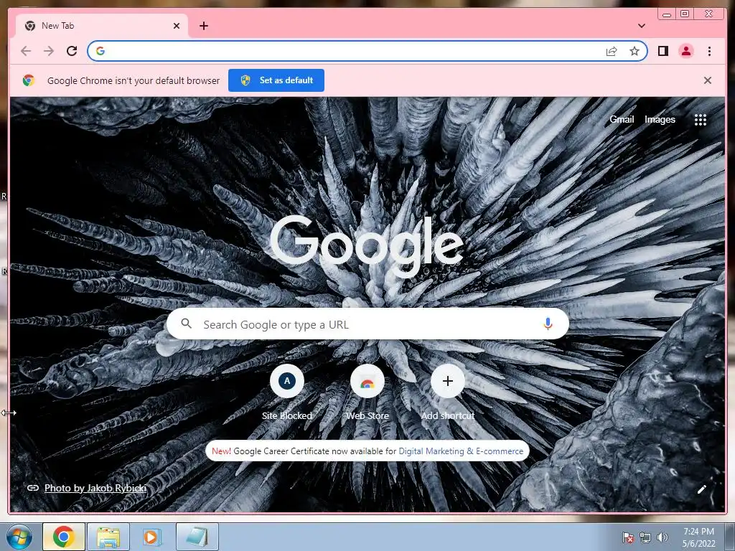Image resolution: width=735 pixels, height=551 pixels.
Task: Open the Images link
Action: coord(660,120)
